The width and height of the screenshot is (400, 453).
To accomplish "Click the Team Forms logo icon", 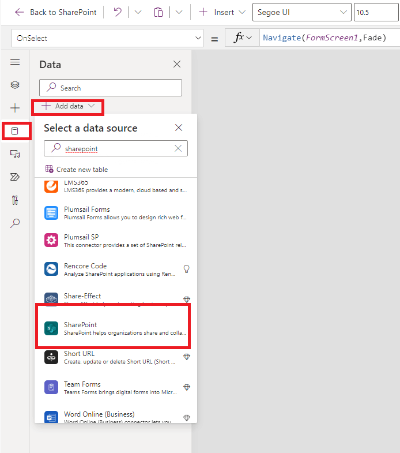I will (51, 387).
